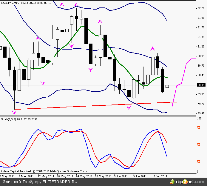This screenshot has width=207, height=186.
Task: Click the stochastic 20 level label
Action: click(x=198, y=162)
